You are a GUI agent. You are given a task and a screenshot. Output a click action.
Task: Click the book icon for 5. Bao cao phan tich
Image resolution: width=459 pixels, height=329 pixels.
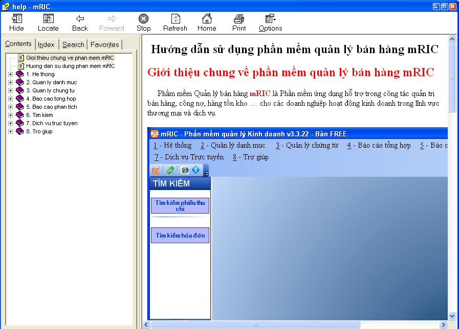(20, 107)
